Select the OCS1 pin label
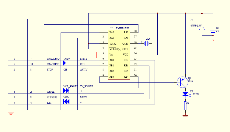Screen dimensions: 230x132 tap(125, 43)
